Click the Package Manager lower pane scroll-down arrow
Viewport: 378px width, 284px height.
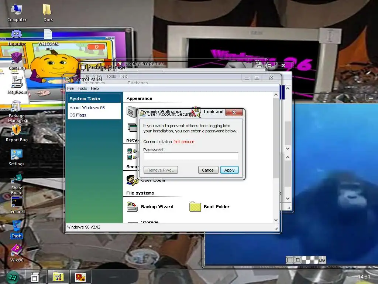(288, 199)
